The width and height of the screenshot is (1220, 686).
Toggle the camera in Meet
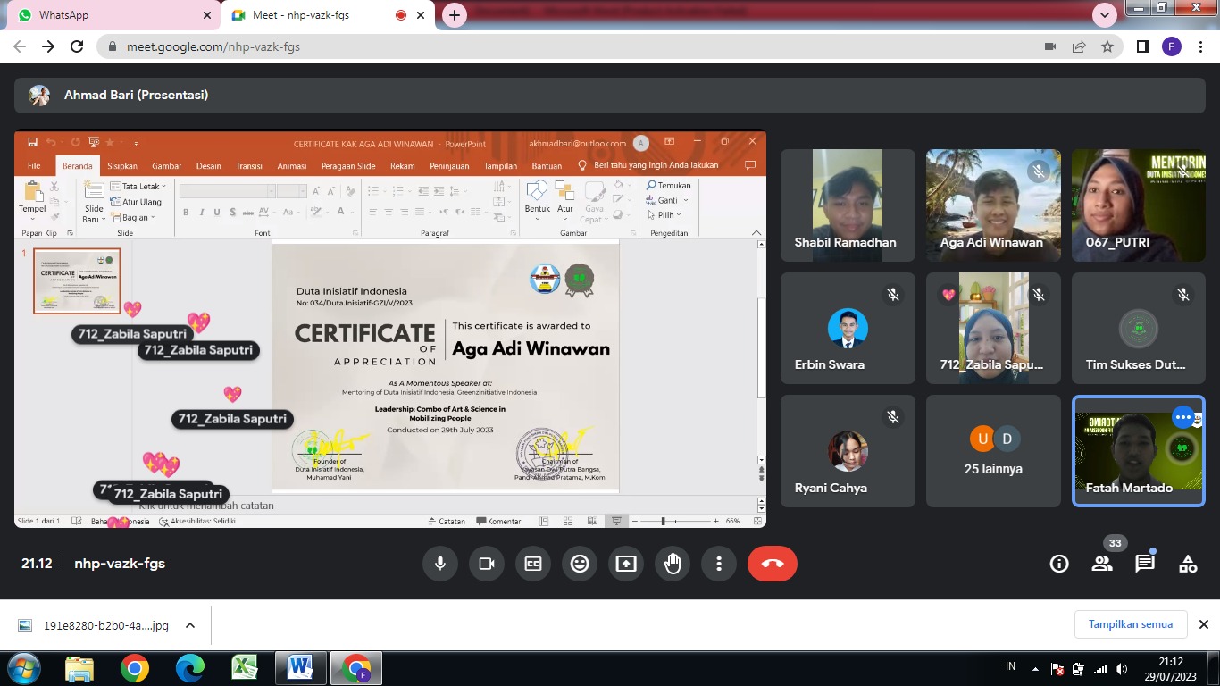(487, 564)
